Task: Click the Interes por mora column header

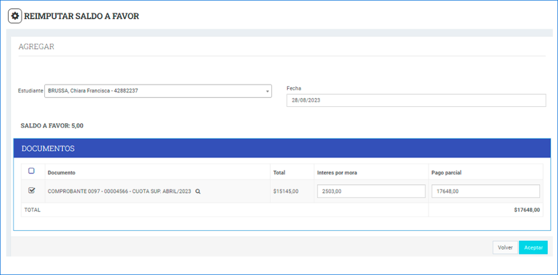Action: point(337,173)
